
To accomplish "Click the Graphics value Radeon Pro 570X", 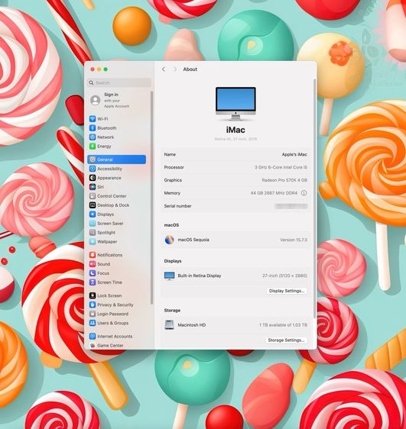I will (x=284, y=180).
